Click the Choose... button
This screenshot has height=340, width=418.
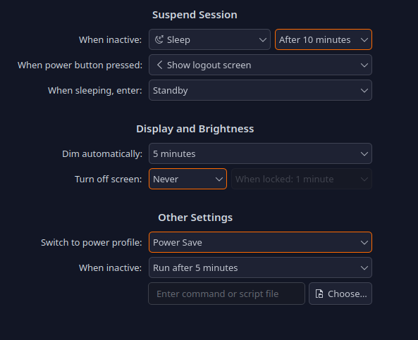click(340, 294)
